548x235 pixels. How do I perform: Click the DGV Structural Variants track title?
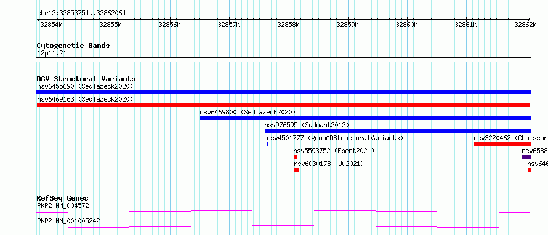86,79
